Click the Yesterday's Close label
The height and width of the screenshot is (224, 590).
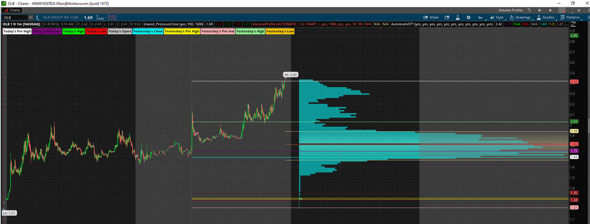tap(148, 31)
